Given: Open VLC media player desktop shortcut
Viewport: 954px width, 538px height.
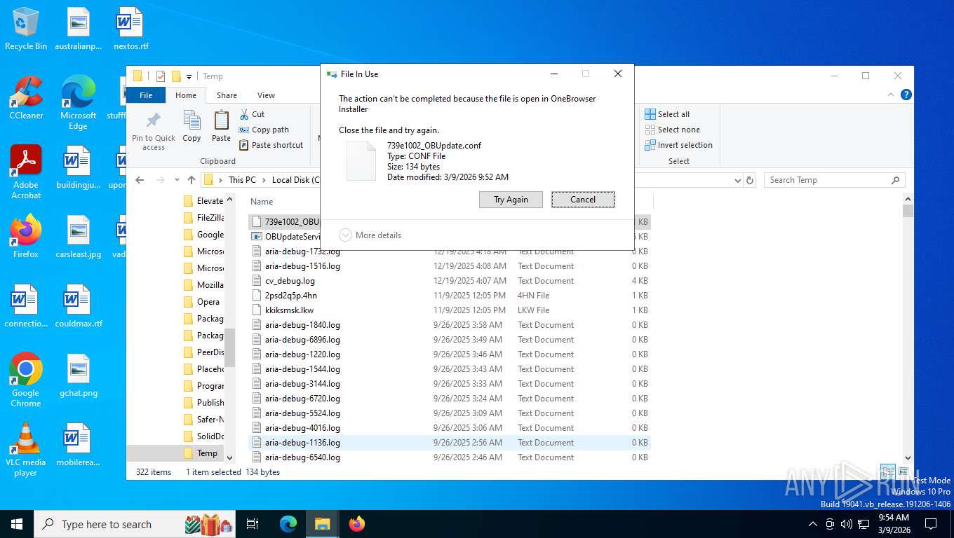Looking at the screenshot, I should click(x=26, y=449).
